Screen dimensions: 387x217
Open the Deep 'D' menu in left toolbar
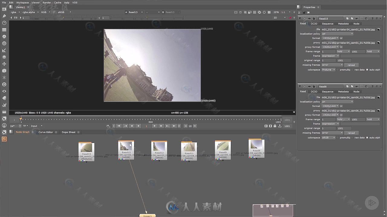pyautogui.click(x=4, y=84)
